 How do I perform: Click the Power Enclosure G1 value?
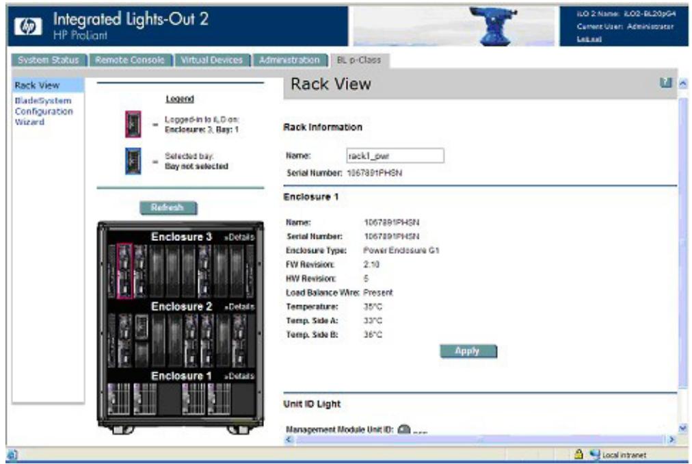coord(401,250)
